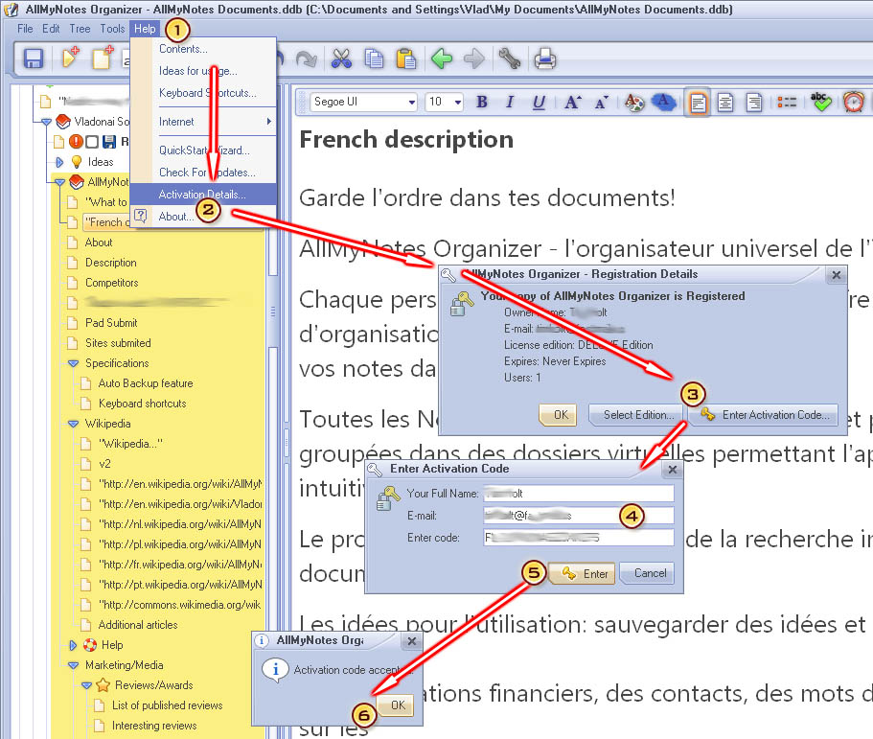Click the Save floppy disk toolbar icon
Viewport: 873px width, 739px height.
coord(34,58)
